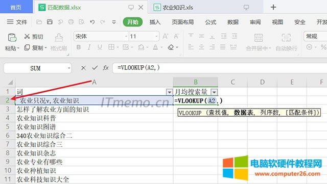Open the 审阅 tab
The height and width of the screenshot is (184, 327).
[255, 22]
